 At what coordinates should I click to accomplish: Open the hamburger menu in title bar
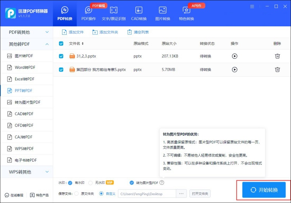coord(252,7)
